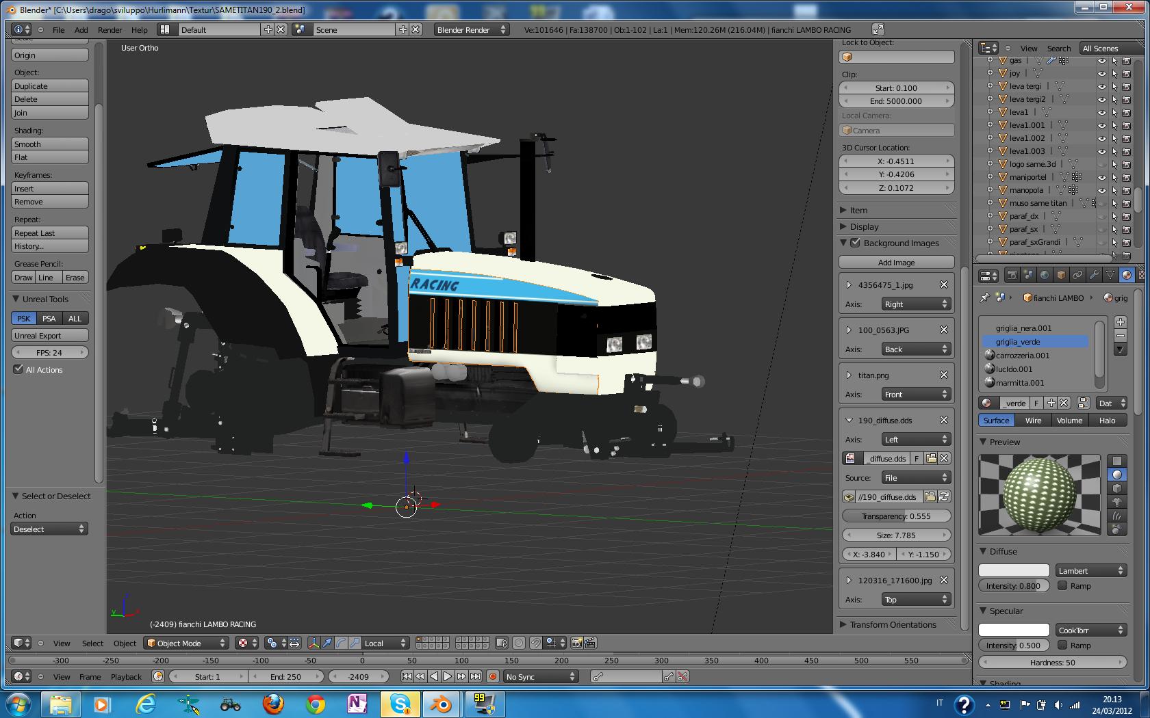Select flat preview type icon
The image size is (1150, 718).
click(x=1117, y=460)
